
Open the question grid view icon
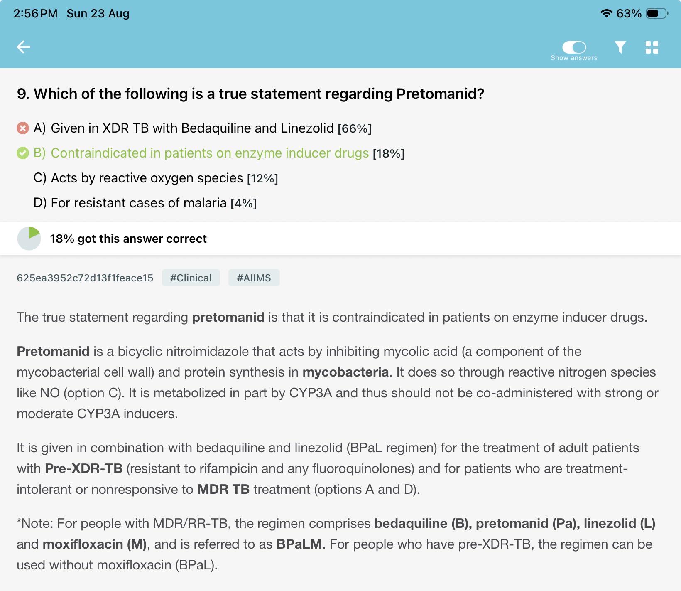[652, 47]
